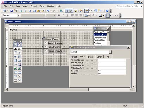Toggle the Field List toolbar button
This screenshot has height=108, width=144.
coord(67,11)
